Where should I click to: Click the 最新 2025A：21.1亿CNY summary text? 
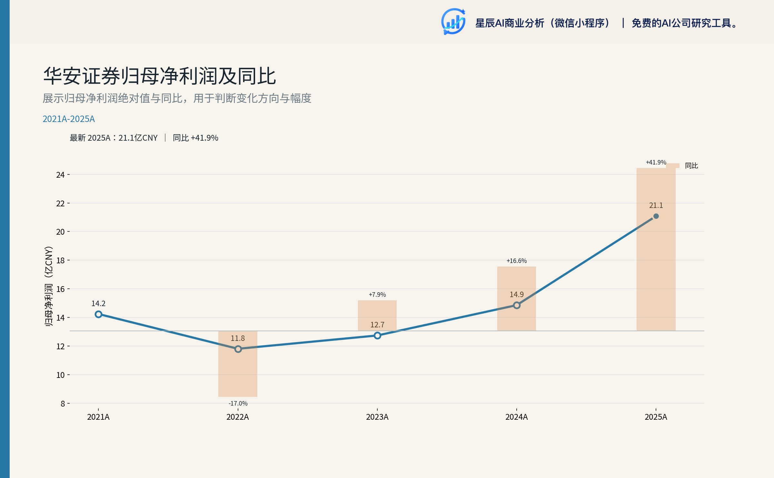114,138
